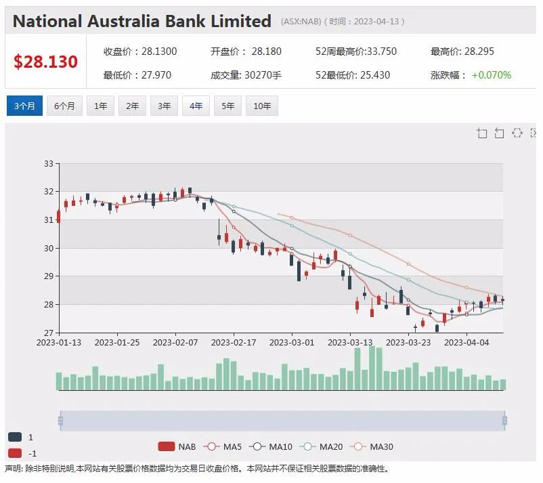
Task: Select the 3个月 time range tab
Action: click(24, 106)
